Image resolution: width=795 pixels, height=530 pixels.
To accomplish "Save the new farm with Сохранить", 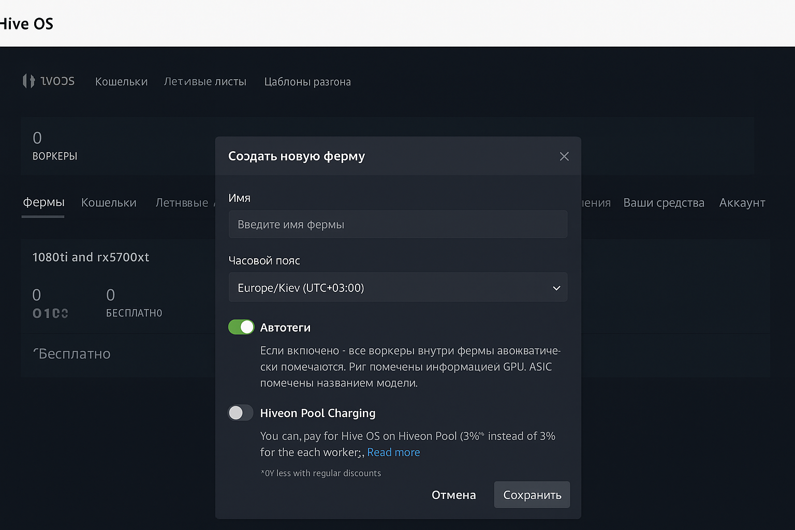I will click(532, 495).
